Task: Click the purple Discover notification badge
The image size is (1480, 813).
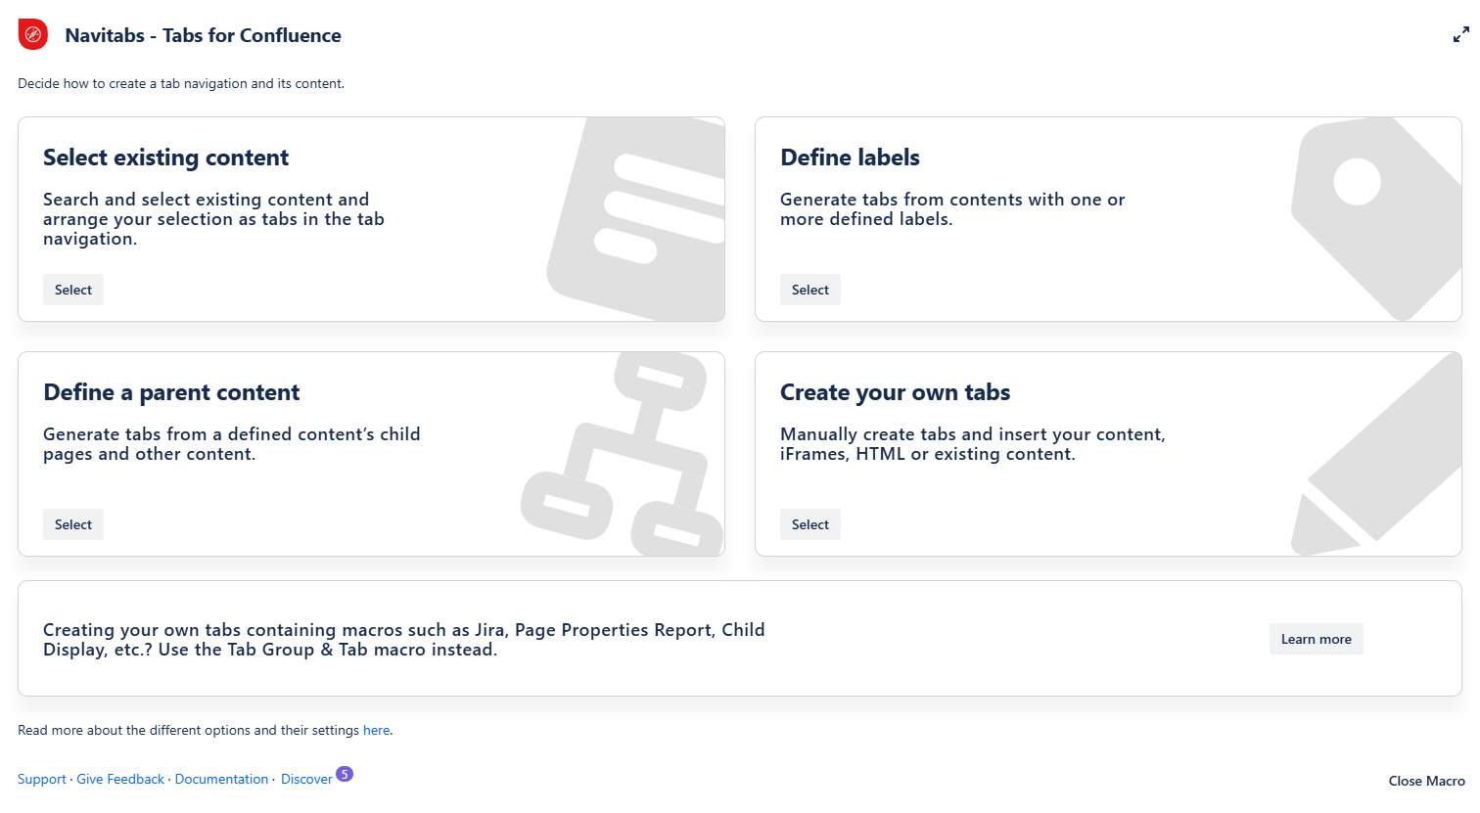Action: pyautogui.click(x=345, y=774)
